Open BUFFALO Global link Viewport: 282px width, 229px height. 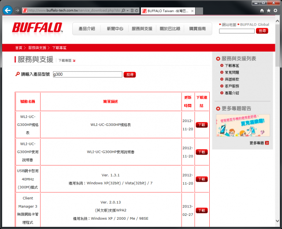click(255, 25)
